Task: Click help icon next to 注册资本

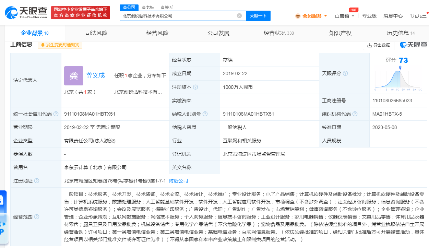Action: pos(195,87)
